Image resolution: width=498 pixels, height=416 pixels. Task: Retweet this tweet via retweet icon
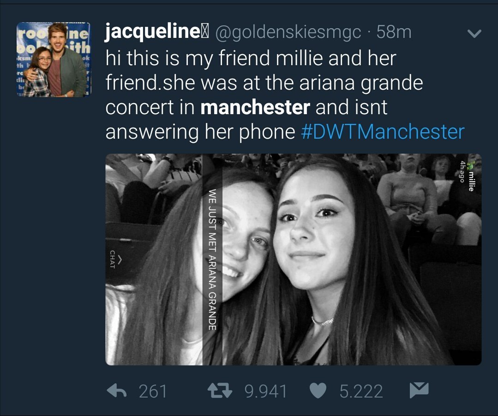(x=220, y=391)
